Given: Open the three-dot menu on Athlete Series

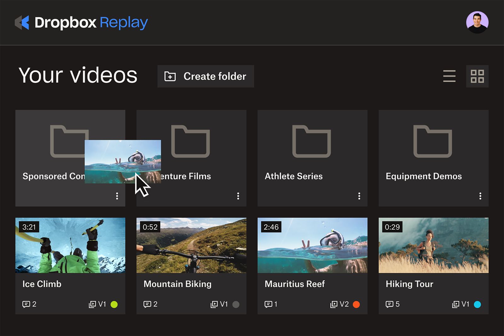Looking at the screenshot, I should (x=359, y=196).
